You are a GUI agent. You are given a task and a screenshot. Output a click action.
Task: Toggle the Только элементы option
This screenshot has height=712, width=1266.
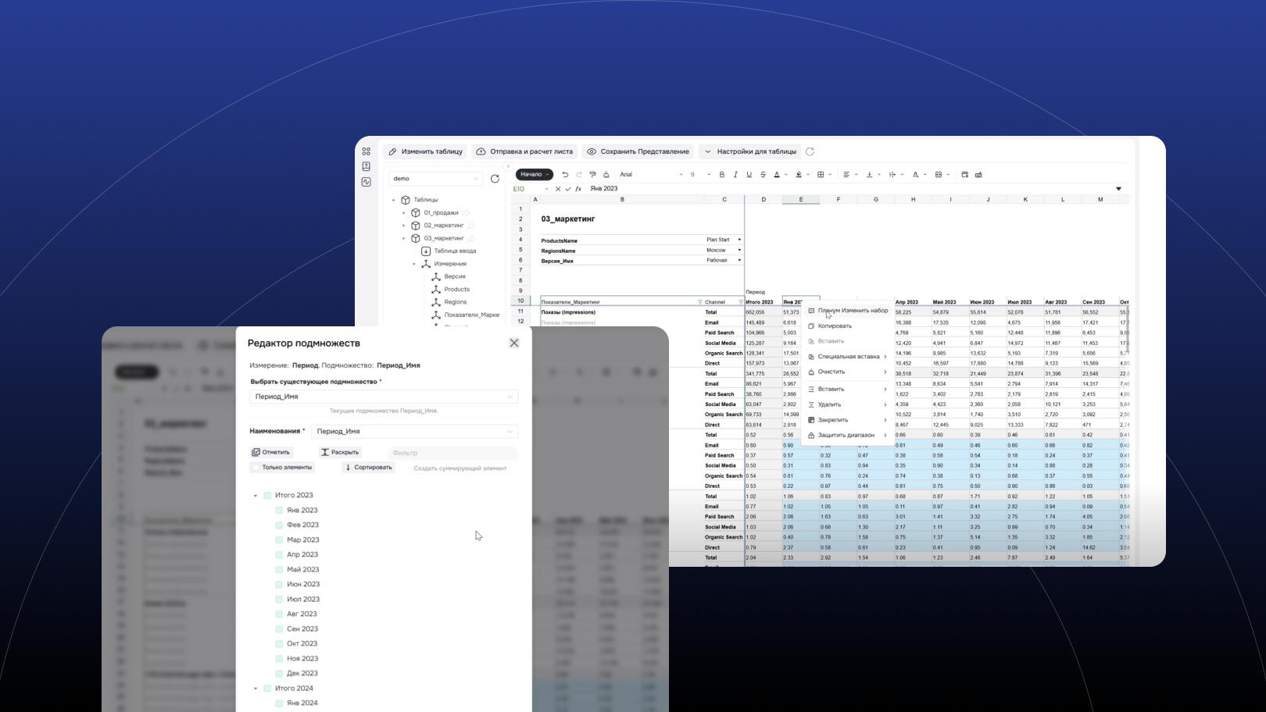coord(256,468)
